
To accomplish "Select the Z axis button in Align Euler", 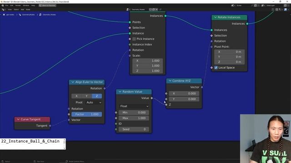I will pos(97,96).
